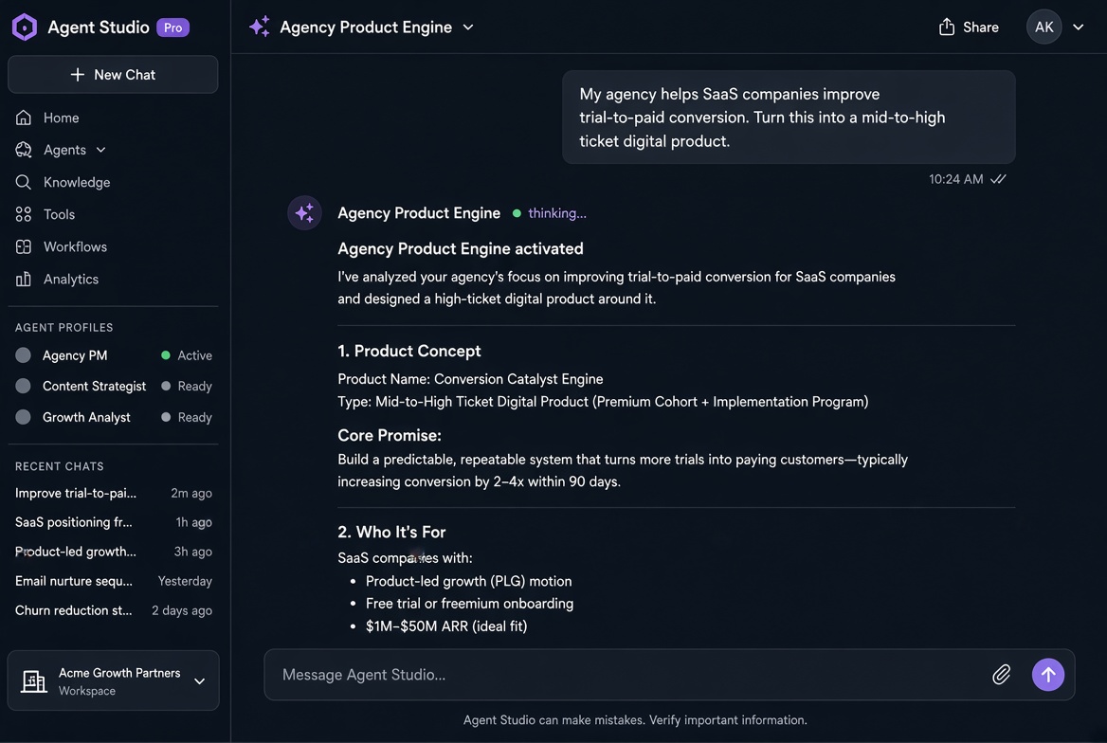This screenshot has width=1107, height=743.
Task: Click the paperclip attach icon
Action: click(x=1001, y=675)
